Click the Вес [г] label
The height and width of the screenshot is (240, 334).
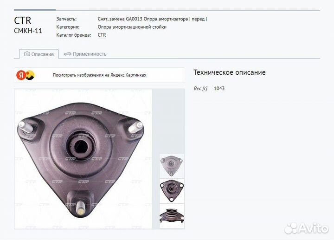click(x=200, y=88)
